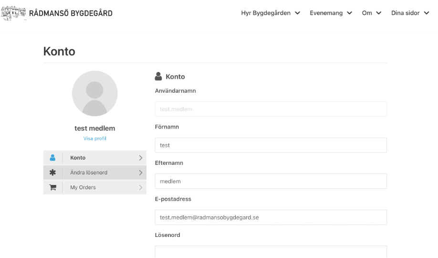Click the chevron arrow on Ändra lösenord row

(140, 172)
